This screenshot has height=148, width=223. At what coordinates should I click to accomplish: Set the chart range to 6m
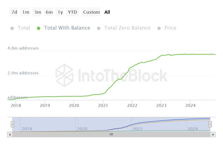pos(49,12)
